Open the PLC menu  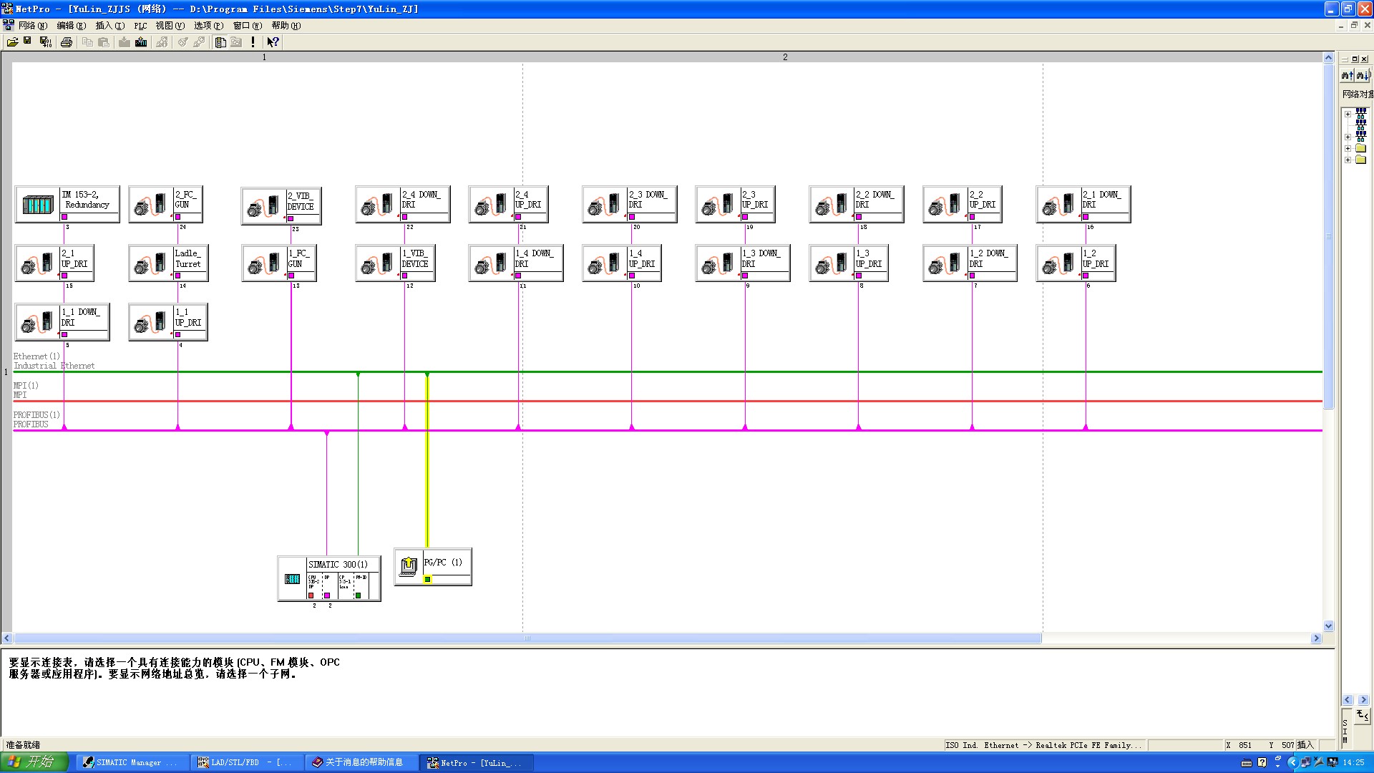140,26
